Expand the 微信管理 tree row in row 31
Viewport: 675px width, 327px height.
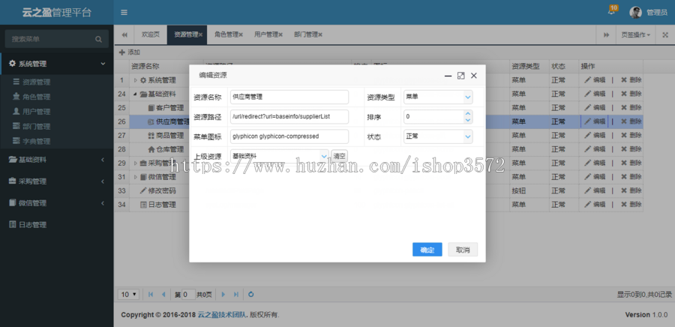coord(135,177)
